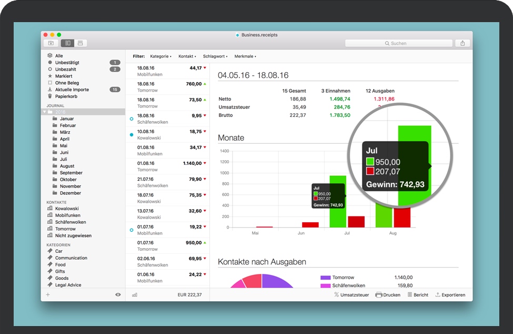Click the bar chart icon below the list
513x334 pixels.
click(x=135, y=295)
